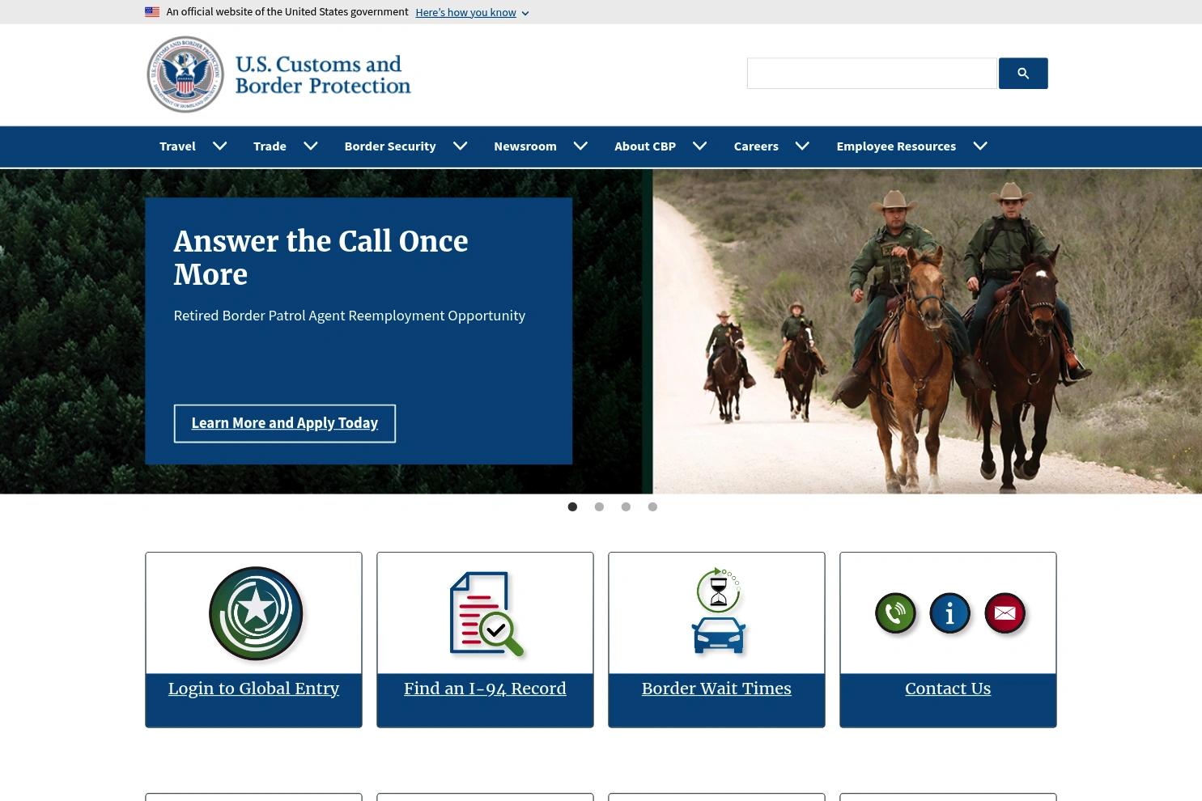Open the Border Security navigation item
1202x801 pixels.
pyautogui.click(x=390, y=146)
